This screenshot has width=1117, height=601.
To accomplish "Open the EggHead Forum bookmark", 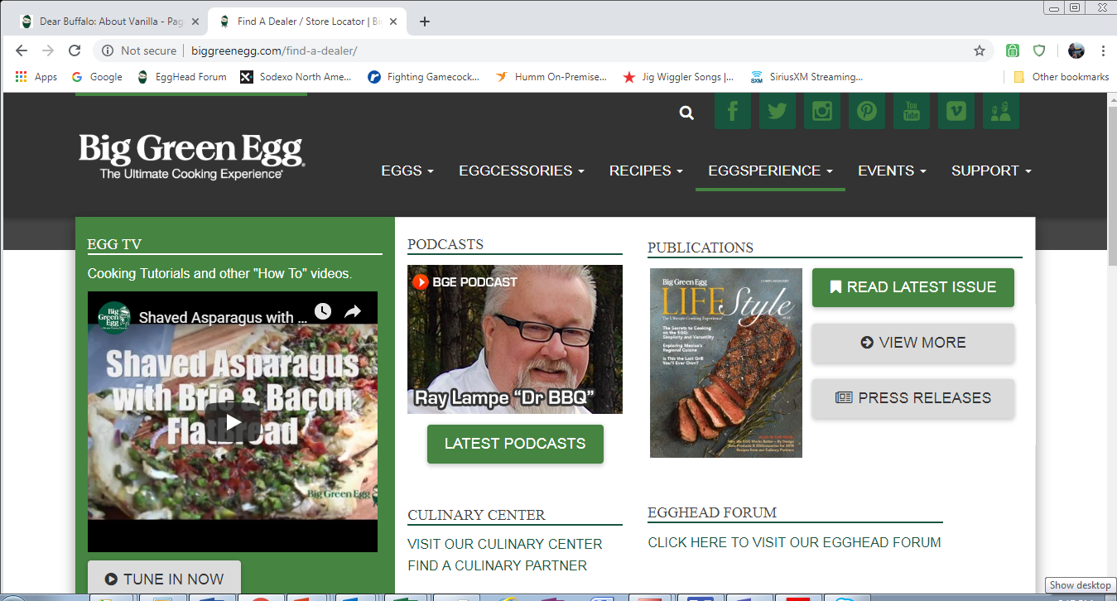I will 181,77.
